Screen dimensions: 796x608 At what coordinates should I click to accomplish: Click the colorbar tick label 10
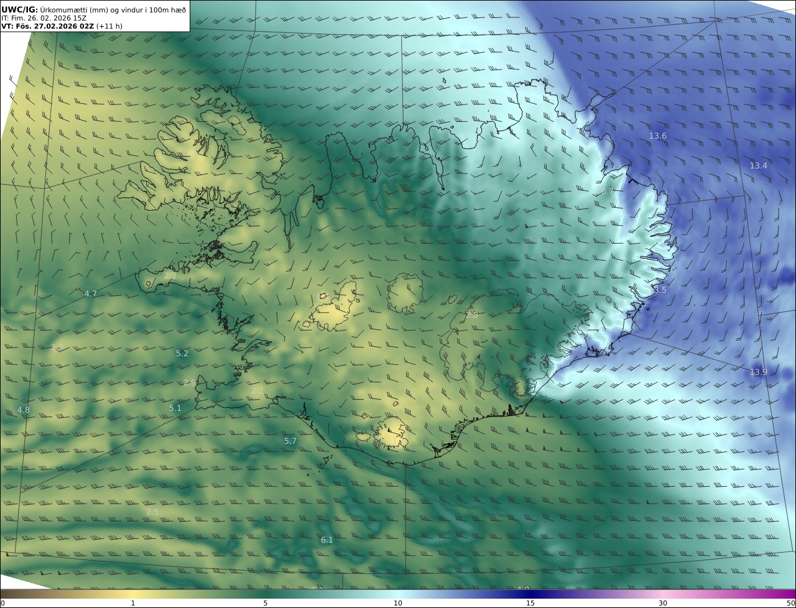point(398,603)
